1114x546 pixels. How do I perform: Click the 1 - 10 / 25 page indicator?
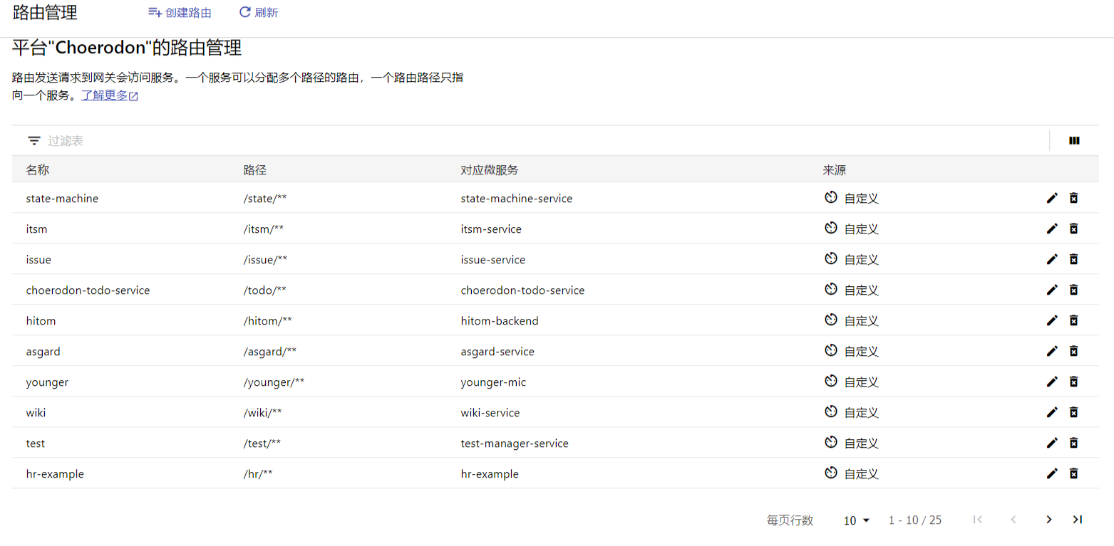(x=914, y=520)
